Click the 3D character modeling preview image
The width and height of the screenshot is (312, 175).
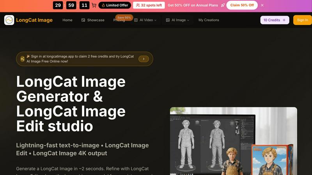click(233, 141)
